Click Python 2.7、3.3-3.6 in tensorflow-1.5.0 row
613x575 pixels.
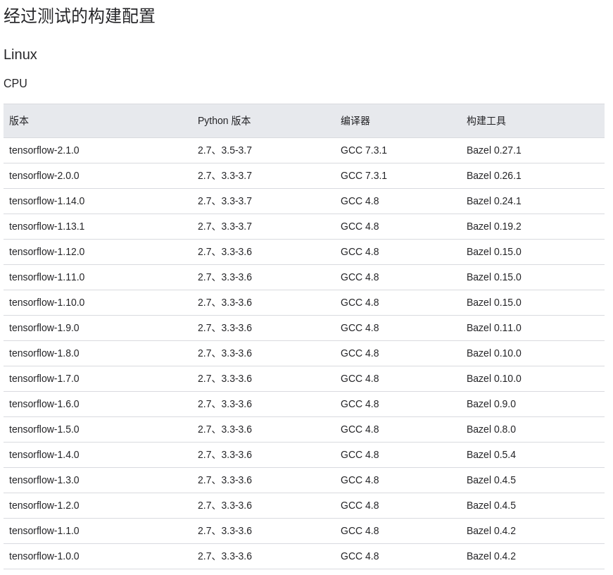[225, 429]
